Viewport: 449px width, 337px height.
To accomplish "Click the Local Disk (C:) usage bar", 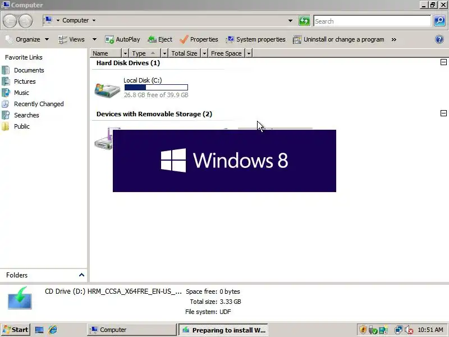I will pyautogui.click(x=157, y=88).
